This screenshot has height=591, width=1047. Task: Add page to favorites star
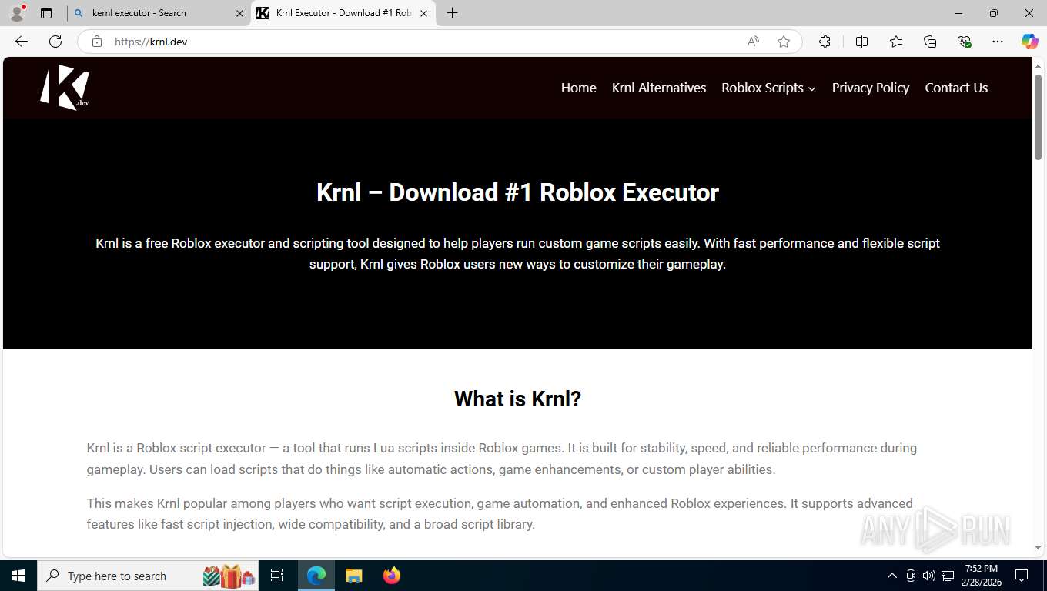[784, 42]
